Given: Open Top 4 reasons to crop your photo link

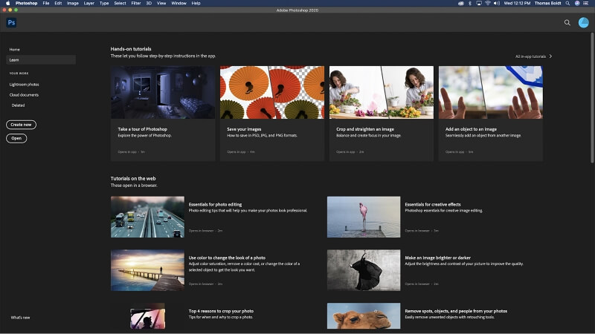Looking at the screenshot, I should pos(221,311).
